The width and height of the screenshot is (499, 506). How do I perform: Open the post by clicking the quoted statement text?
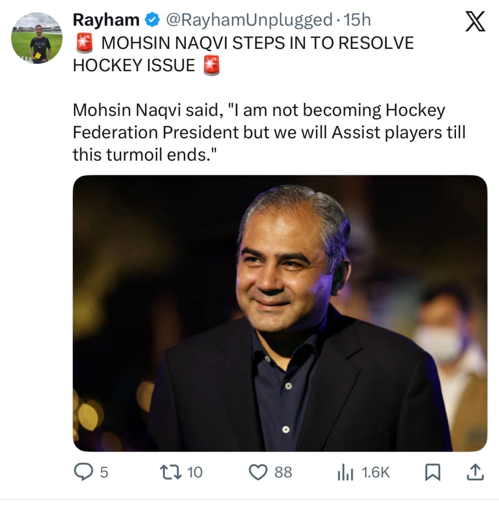pos(269,132)
